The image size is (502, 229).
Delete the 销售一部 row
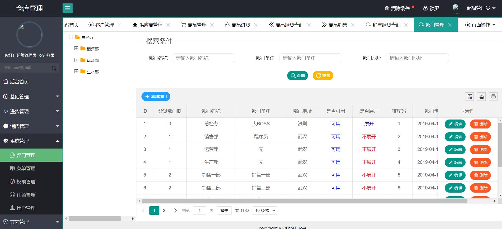(480, 175)
